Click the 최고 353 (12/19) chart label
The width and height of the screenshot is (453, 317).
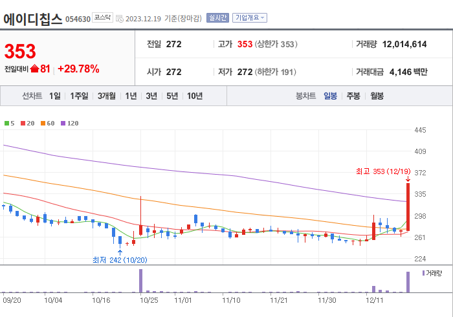pyautogui.click(x=383, y=171)
